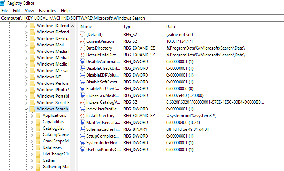Expand the CatalogList subkey
This screenshot has height=171, width=284.
coord(32,129)
